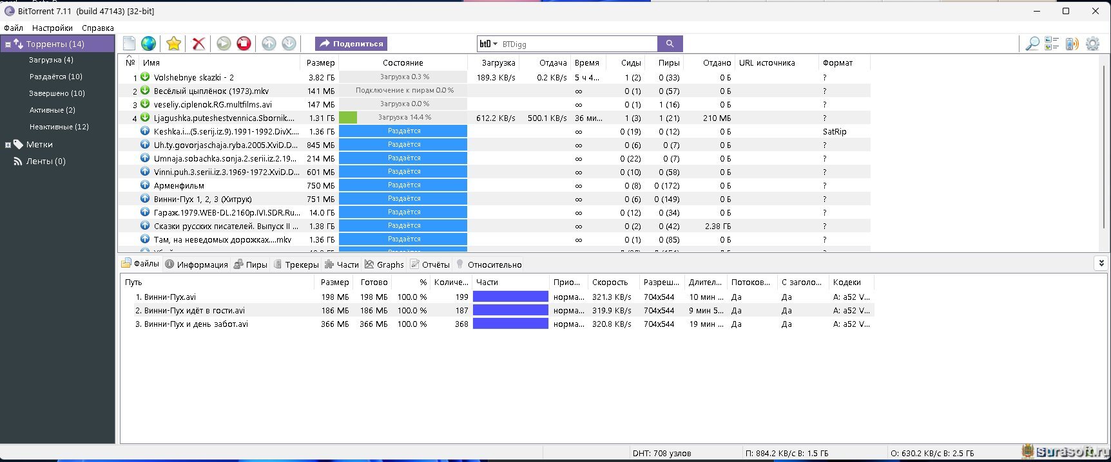This screenshot has width=1111, height=462.
Task: Open the Настройки menu
Action: point(52,28)
